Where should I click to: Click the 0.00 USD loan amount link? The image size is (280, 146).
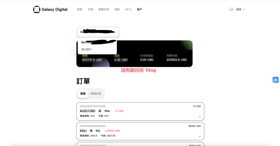[121, 60]
